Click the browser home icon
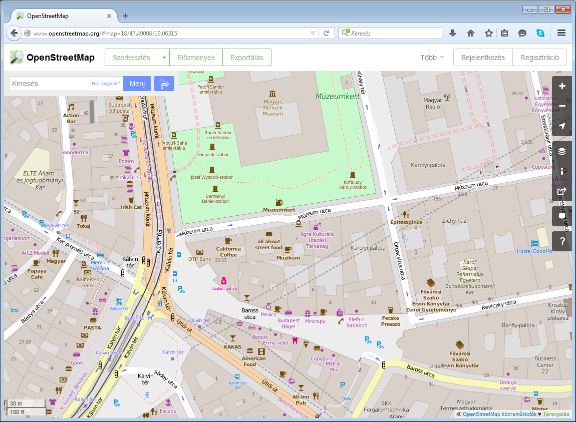The image size is (576, 422). click(x=471, y=33)
